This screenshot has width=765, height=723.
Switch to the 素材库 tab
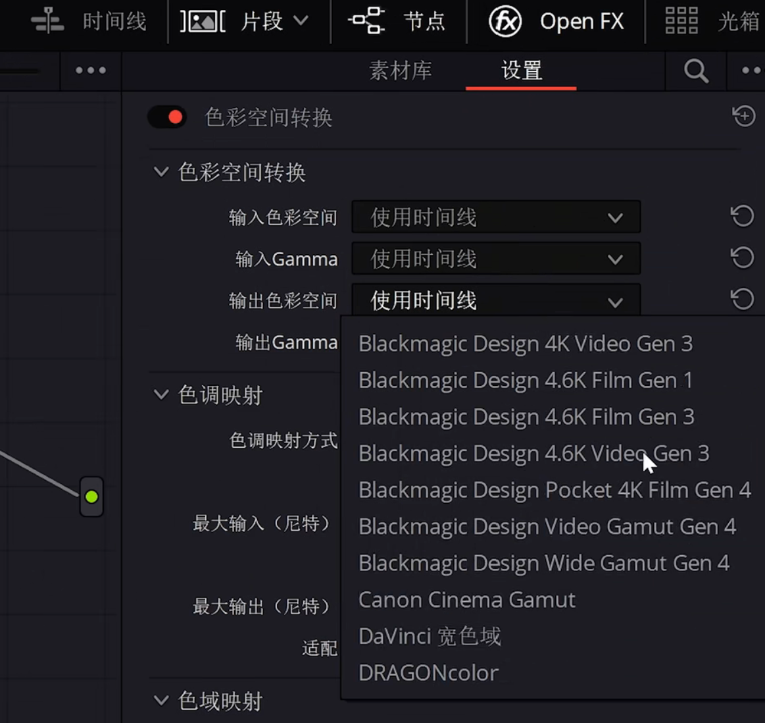pos(401,70)
